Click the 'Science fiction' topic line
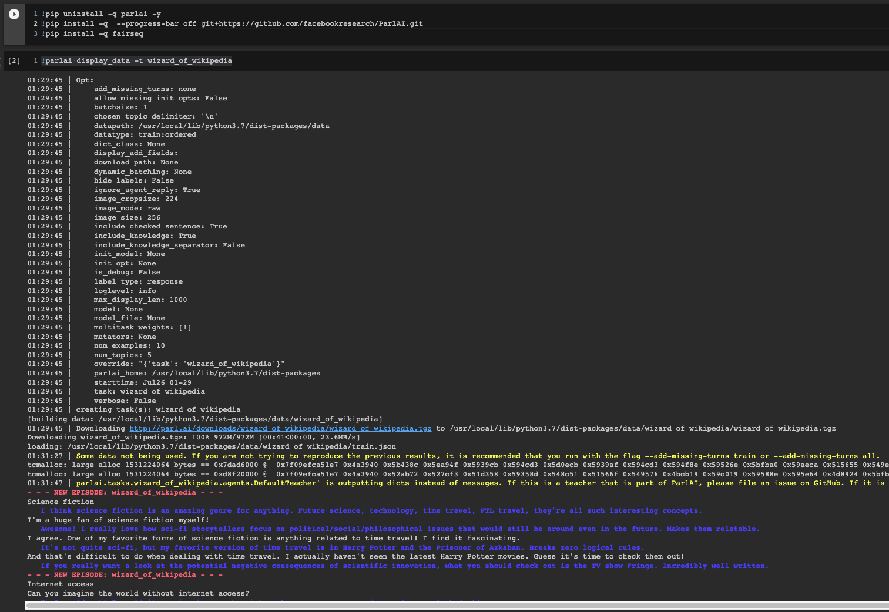Image resolution: width=889 pixels, height=612 pixels. pos(61,502)
